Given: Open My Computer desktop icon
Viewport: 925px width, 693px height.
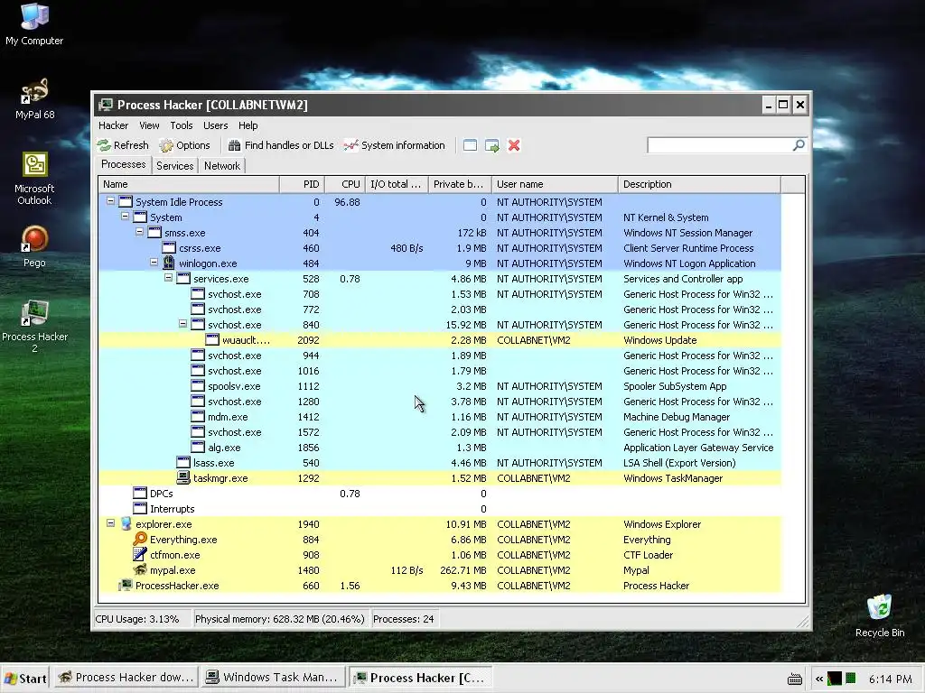Looking at the screenshot, I should [x=34, y=24].
